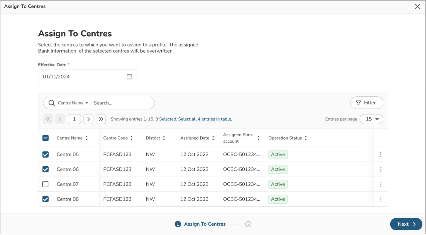Image resolution: width=426 pixels, height=235 pixels.
Task: Expand the Centre Name search dropdown
Action: pos(73,103)
